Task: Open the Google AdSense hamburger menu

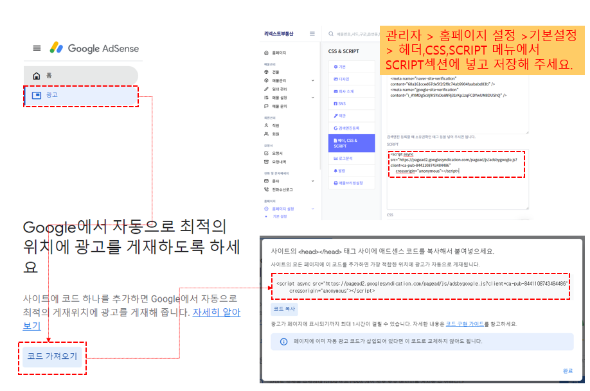Action: [37, 48]
